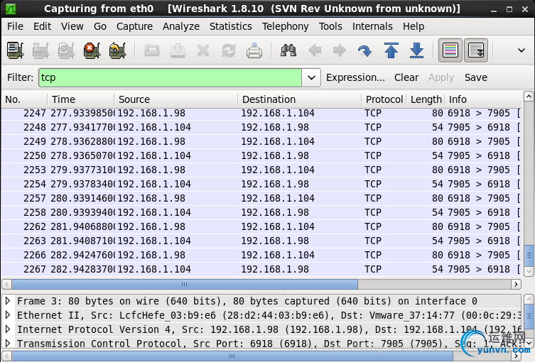Show more toolbar items chevron
The image size is (535, 362).
522,50
